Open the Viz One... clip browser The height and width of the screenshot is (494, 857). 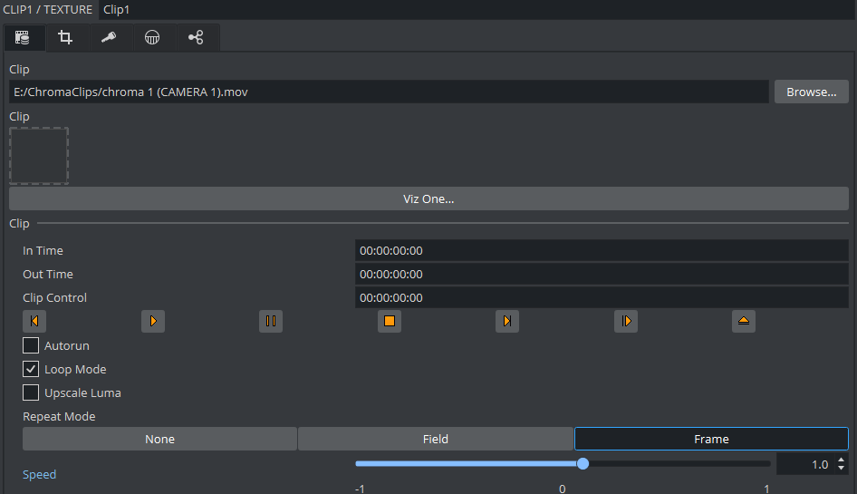428,199
